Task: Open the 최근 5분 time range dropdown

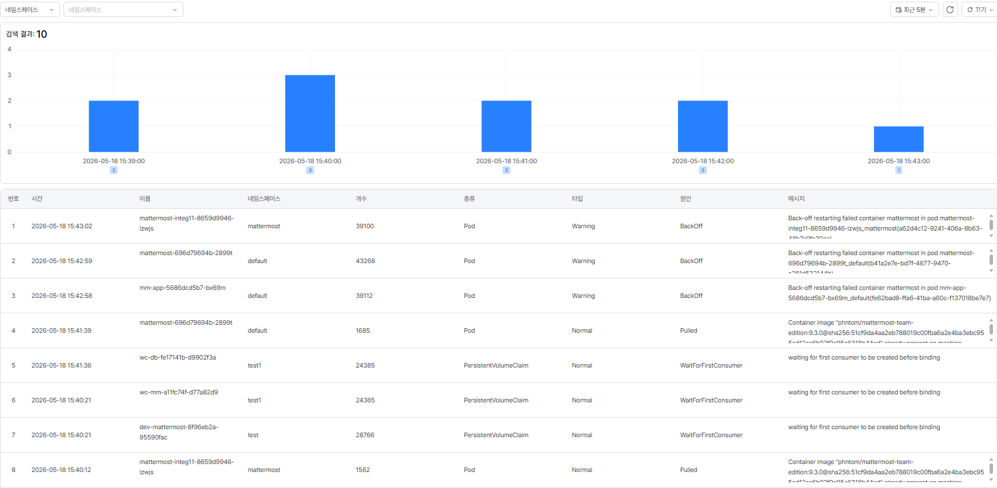Action: coord(914,10)
